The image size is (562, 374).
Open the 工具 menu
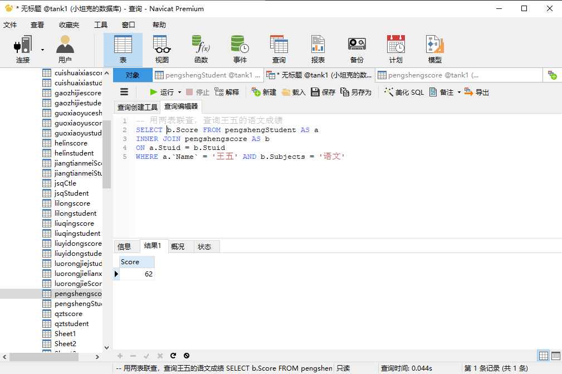(x=101, y=25)
